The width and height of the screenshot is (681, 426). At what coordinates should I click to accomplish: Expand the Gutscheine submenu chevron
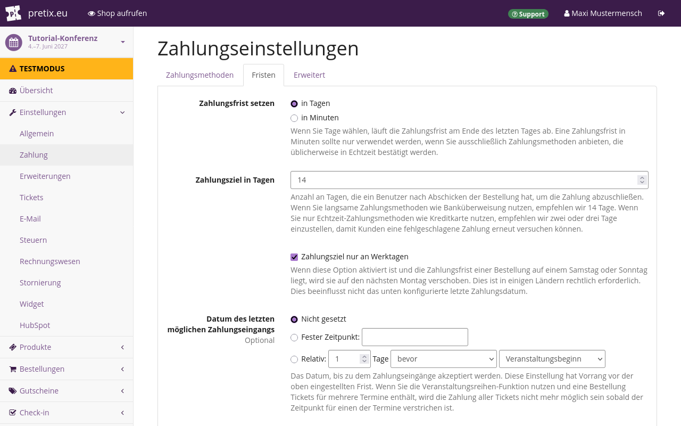click(122, 391)
